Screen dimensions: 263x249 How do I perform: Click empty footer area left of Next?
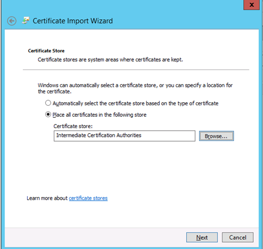click(95, 238)
